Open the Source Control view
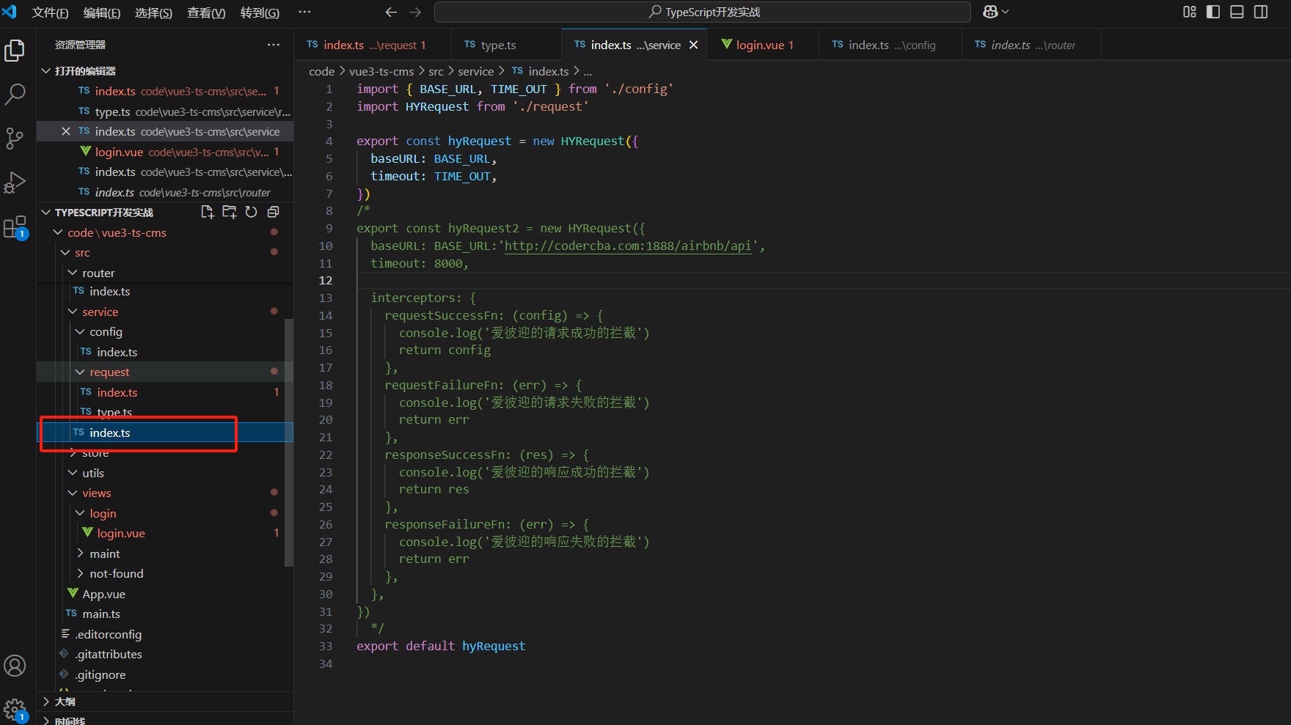The height and width of the screenshot is (725, 1291). [15, 138]
